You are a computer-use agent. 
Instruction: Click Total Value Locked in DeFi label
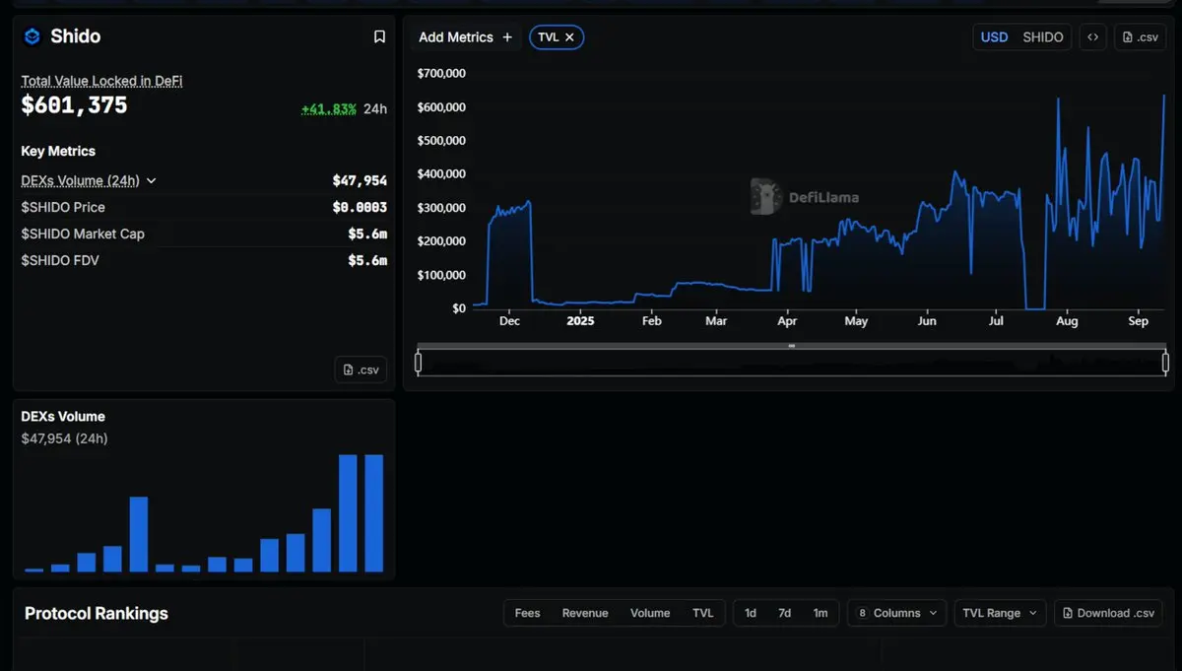tap(101, 81)
